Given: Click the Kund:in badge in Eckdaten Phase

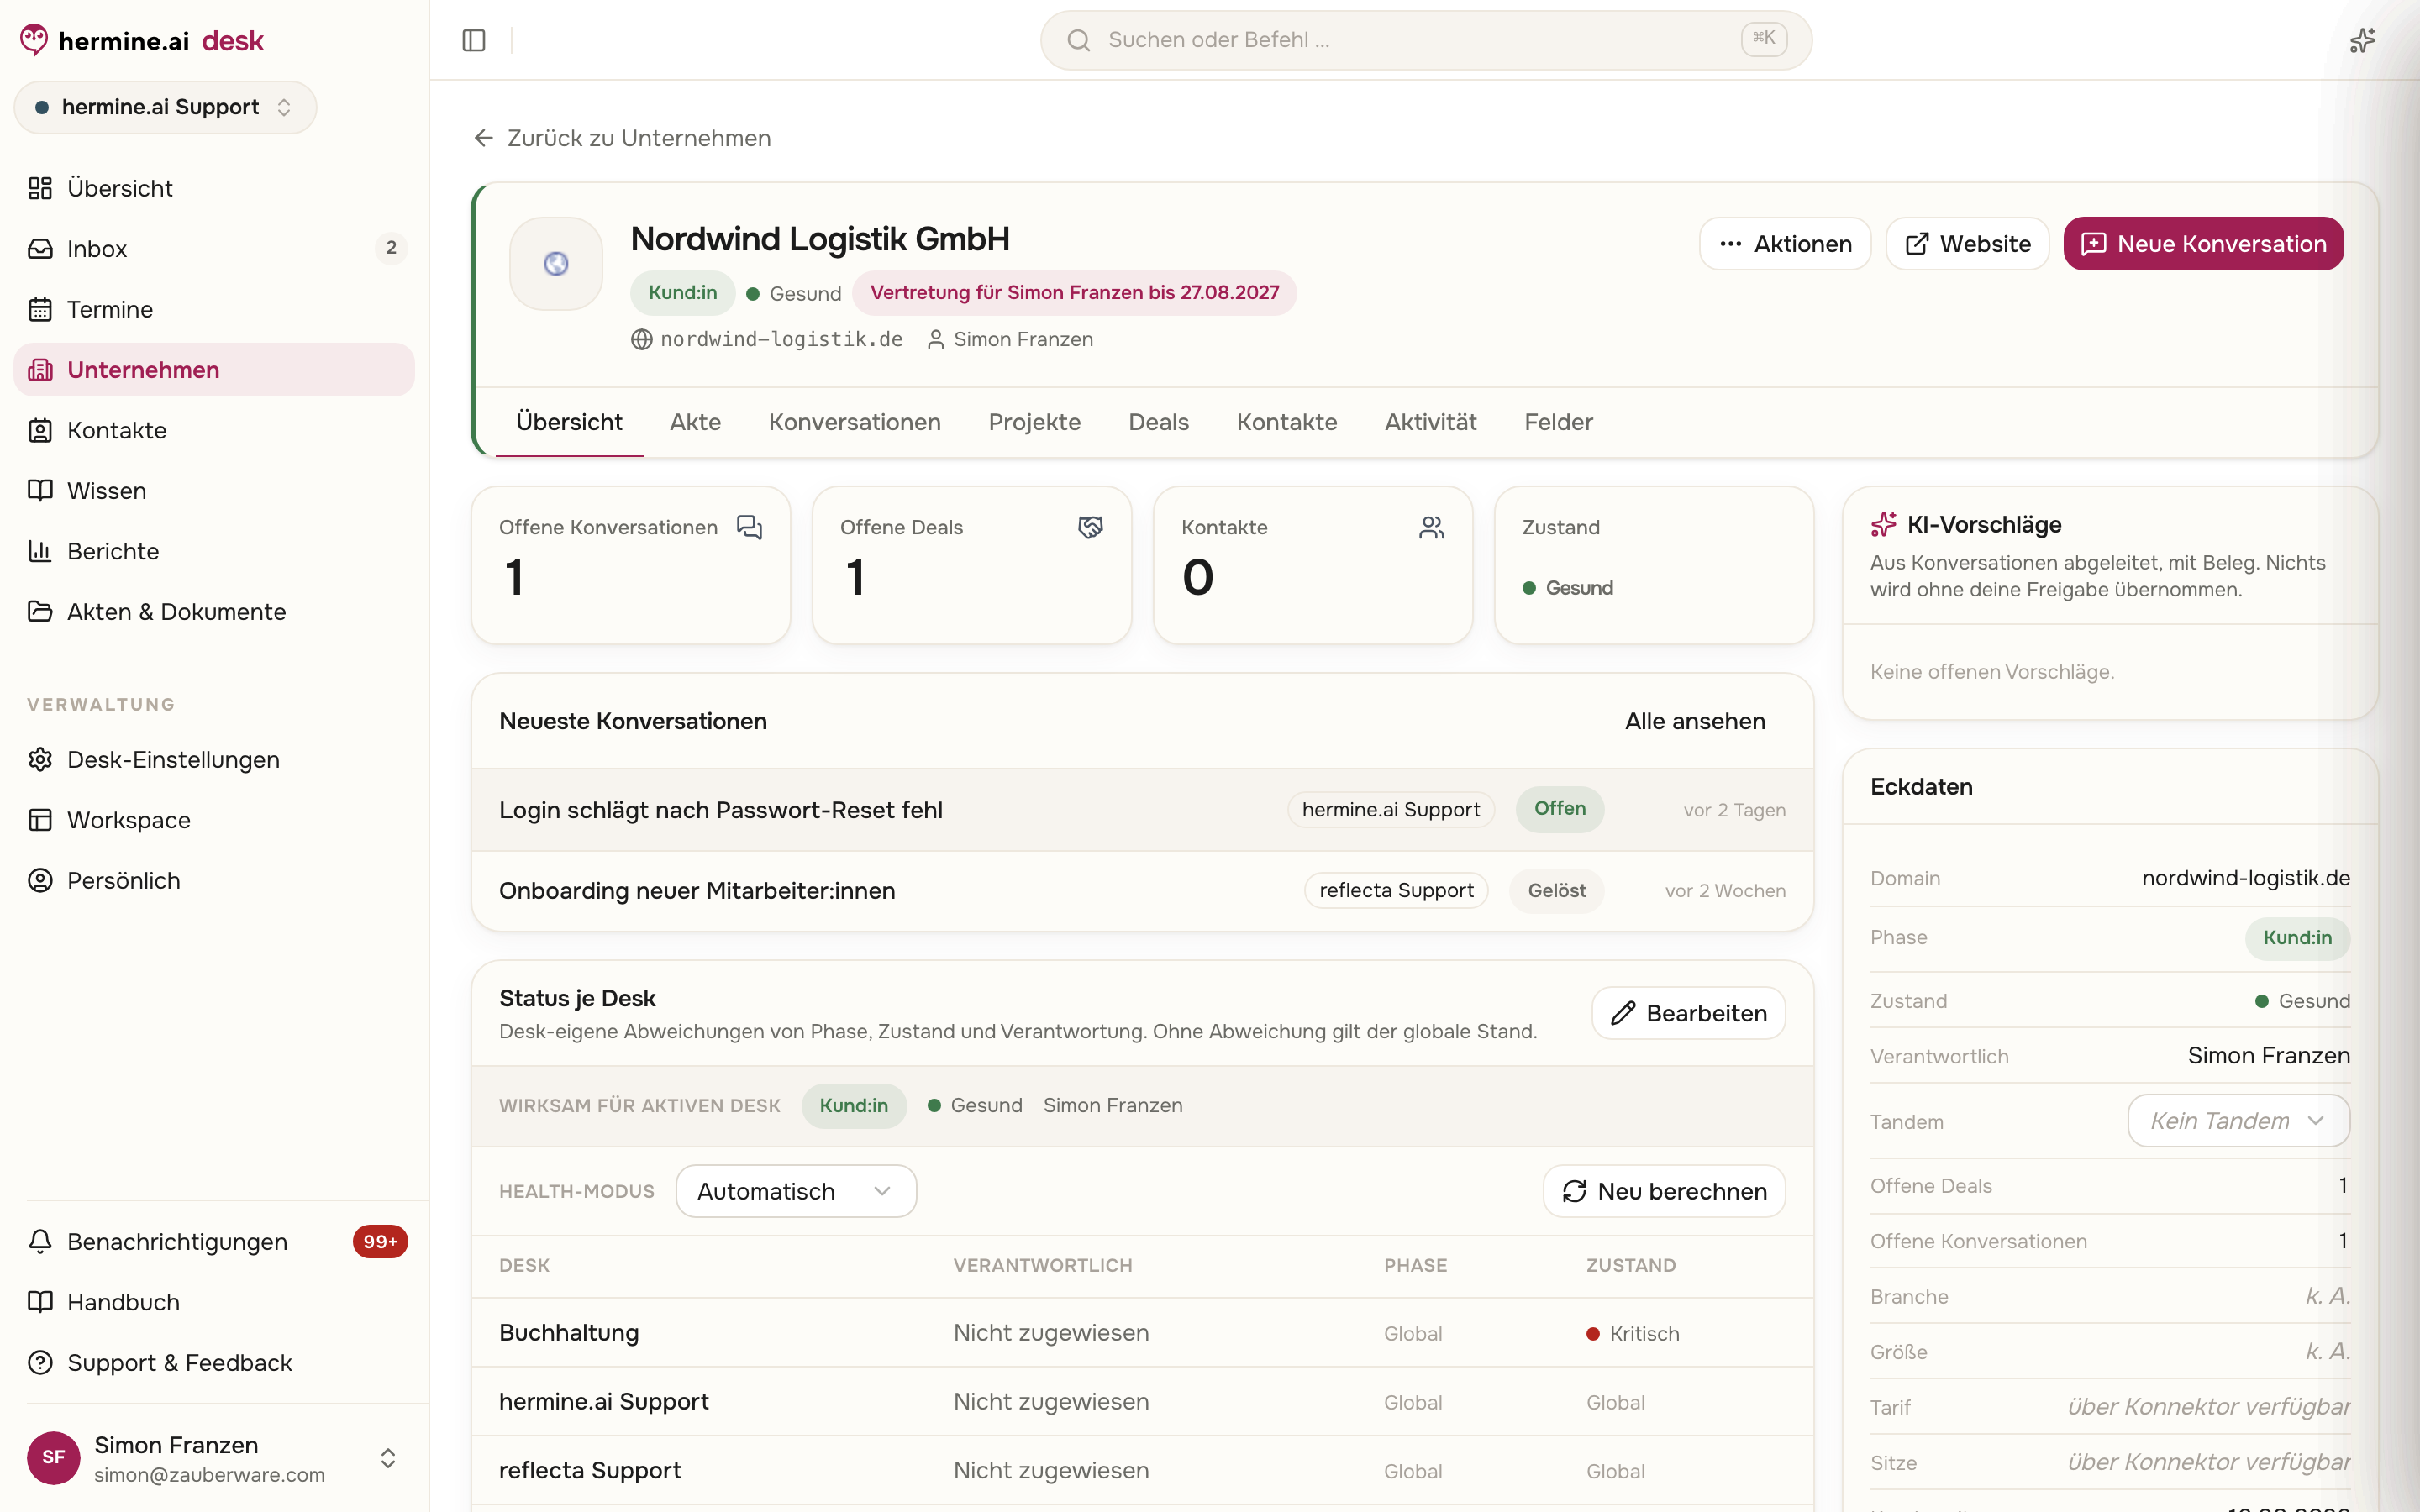Looking at the screenshot, I should coord(2297,938).
